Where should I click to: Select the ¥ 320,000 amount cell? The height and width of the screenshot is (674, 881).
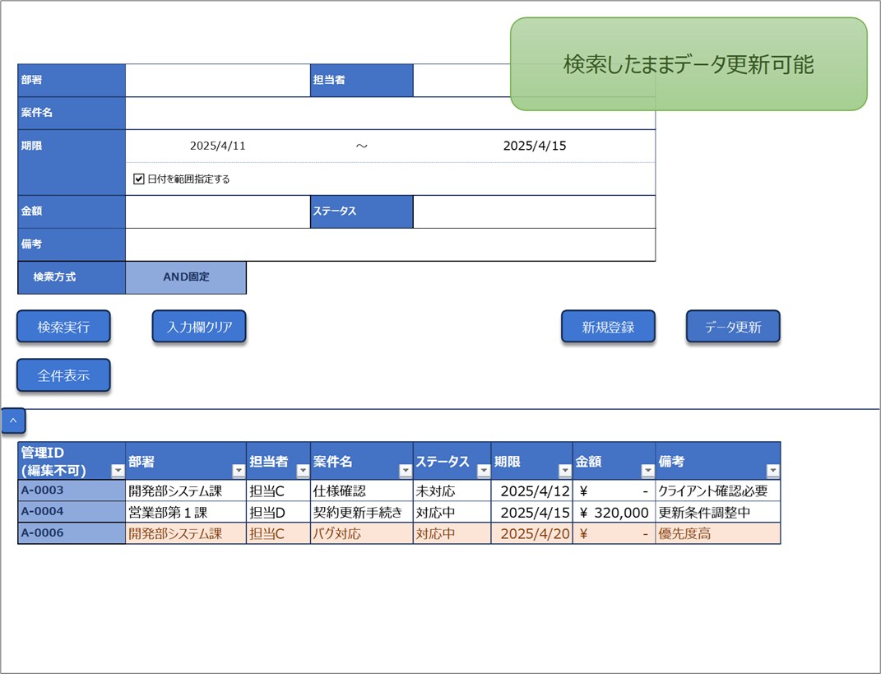[614, 512]
